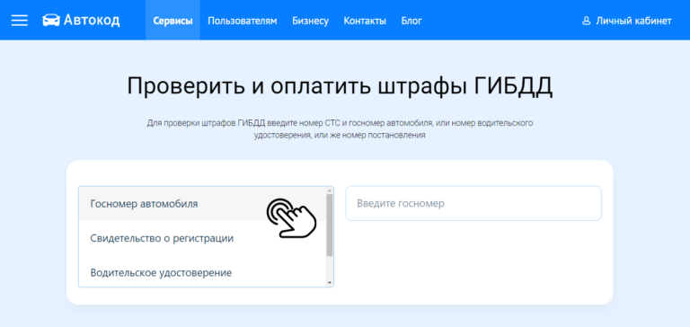The width and height of the screenshot is (690, 327).
Task: Choose Свидетельство о регистрации option
Action: point(203,238)
